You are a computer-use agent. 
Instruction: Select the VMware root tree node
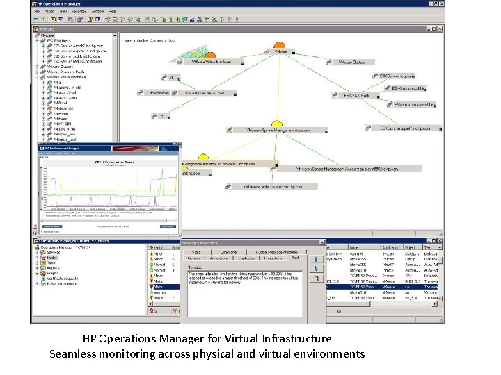pos(47,35)
